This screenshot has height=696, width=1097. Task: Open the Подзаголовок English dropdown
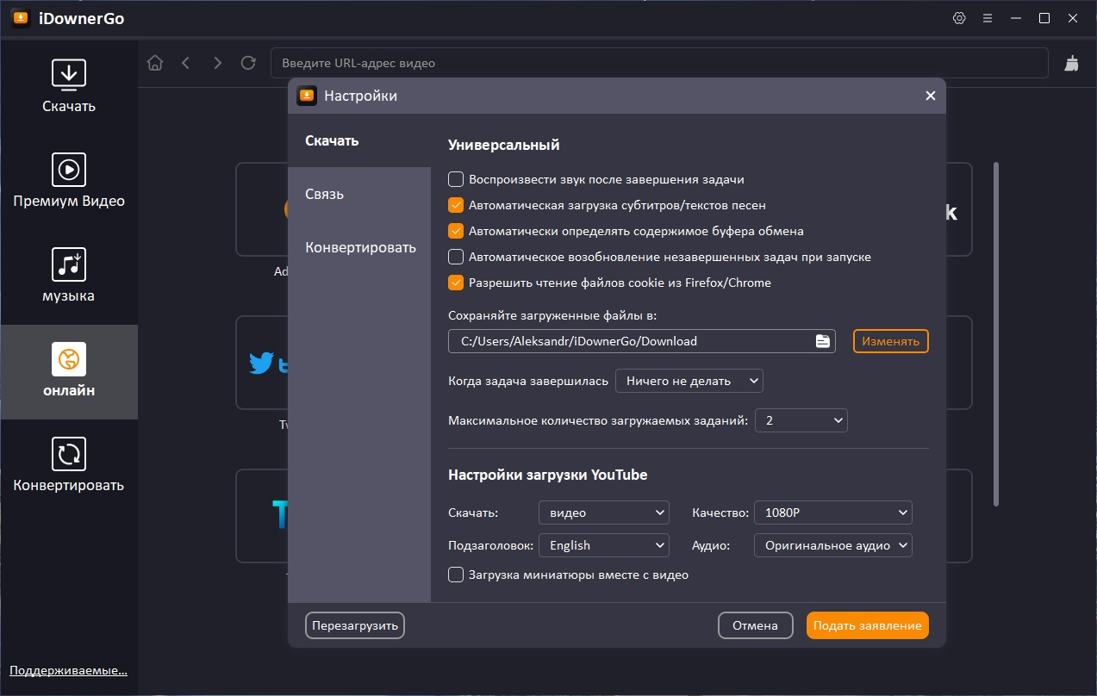[x=603, y=545]
